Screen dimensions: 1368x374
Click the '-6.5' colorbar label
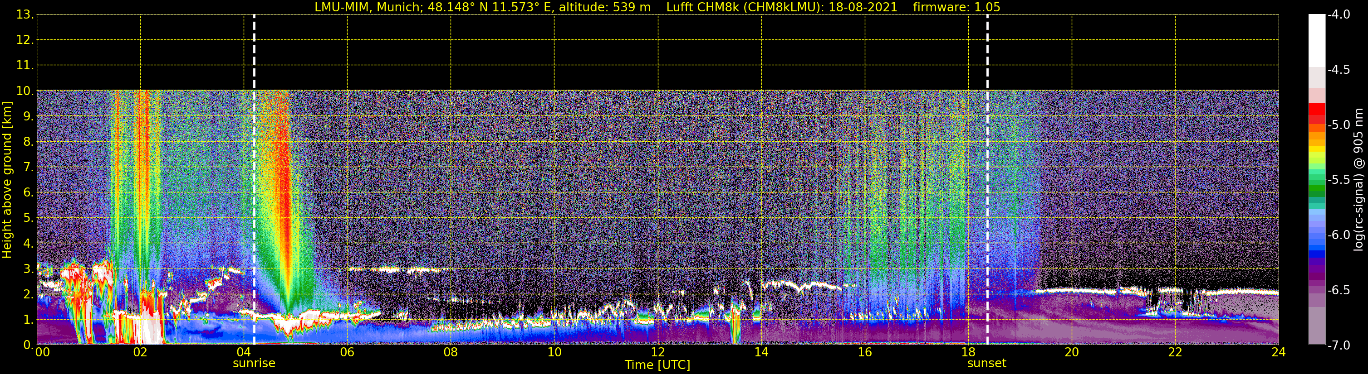click(1338, 290)
